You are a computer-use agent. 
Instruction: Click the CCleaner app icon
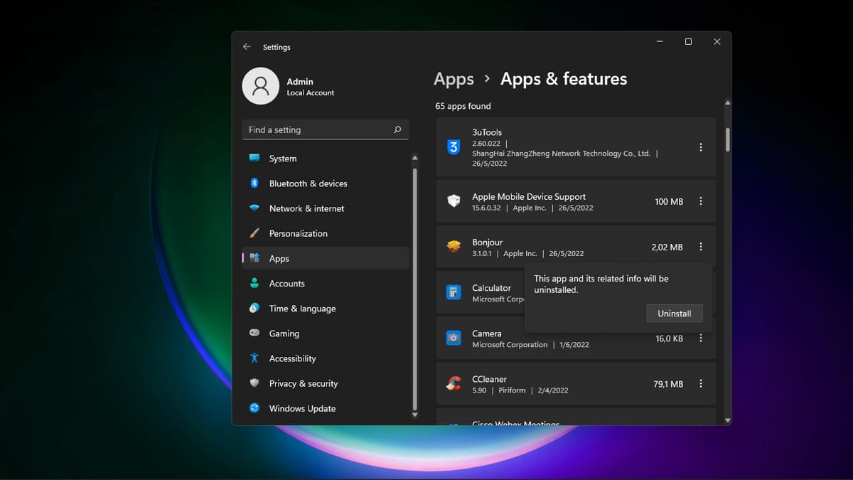click(454, 384)
